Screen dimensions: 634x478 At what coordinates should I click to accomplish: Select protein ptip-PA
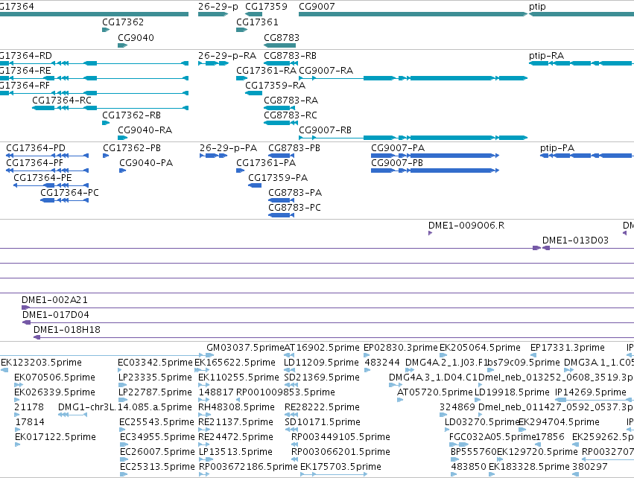coord(587,156)
